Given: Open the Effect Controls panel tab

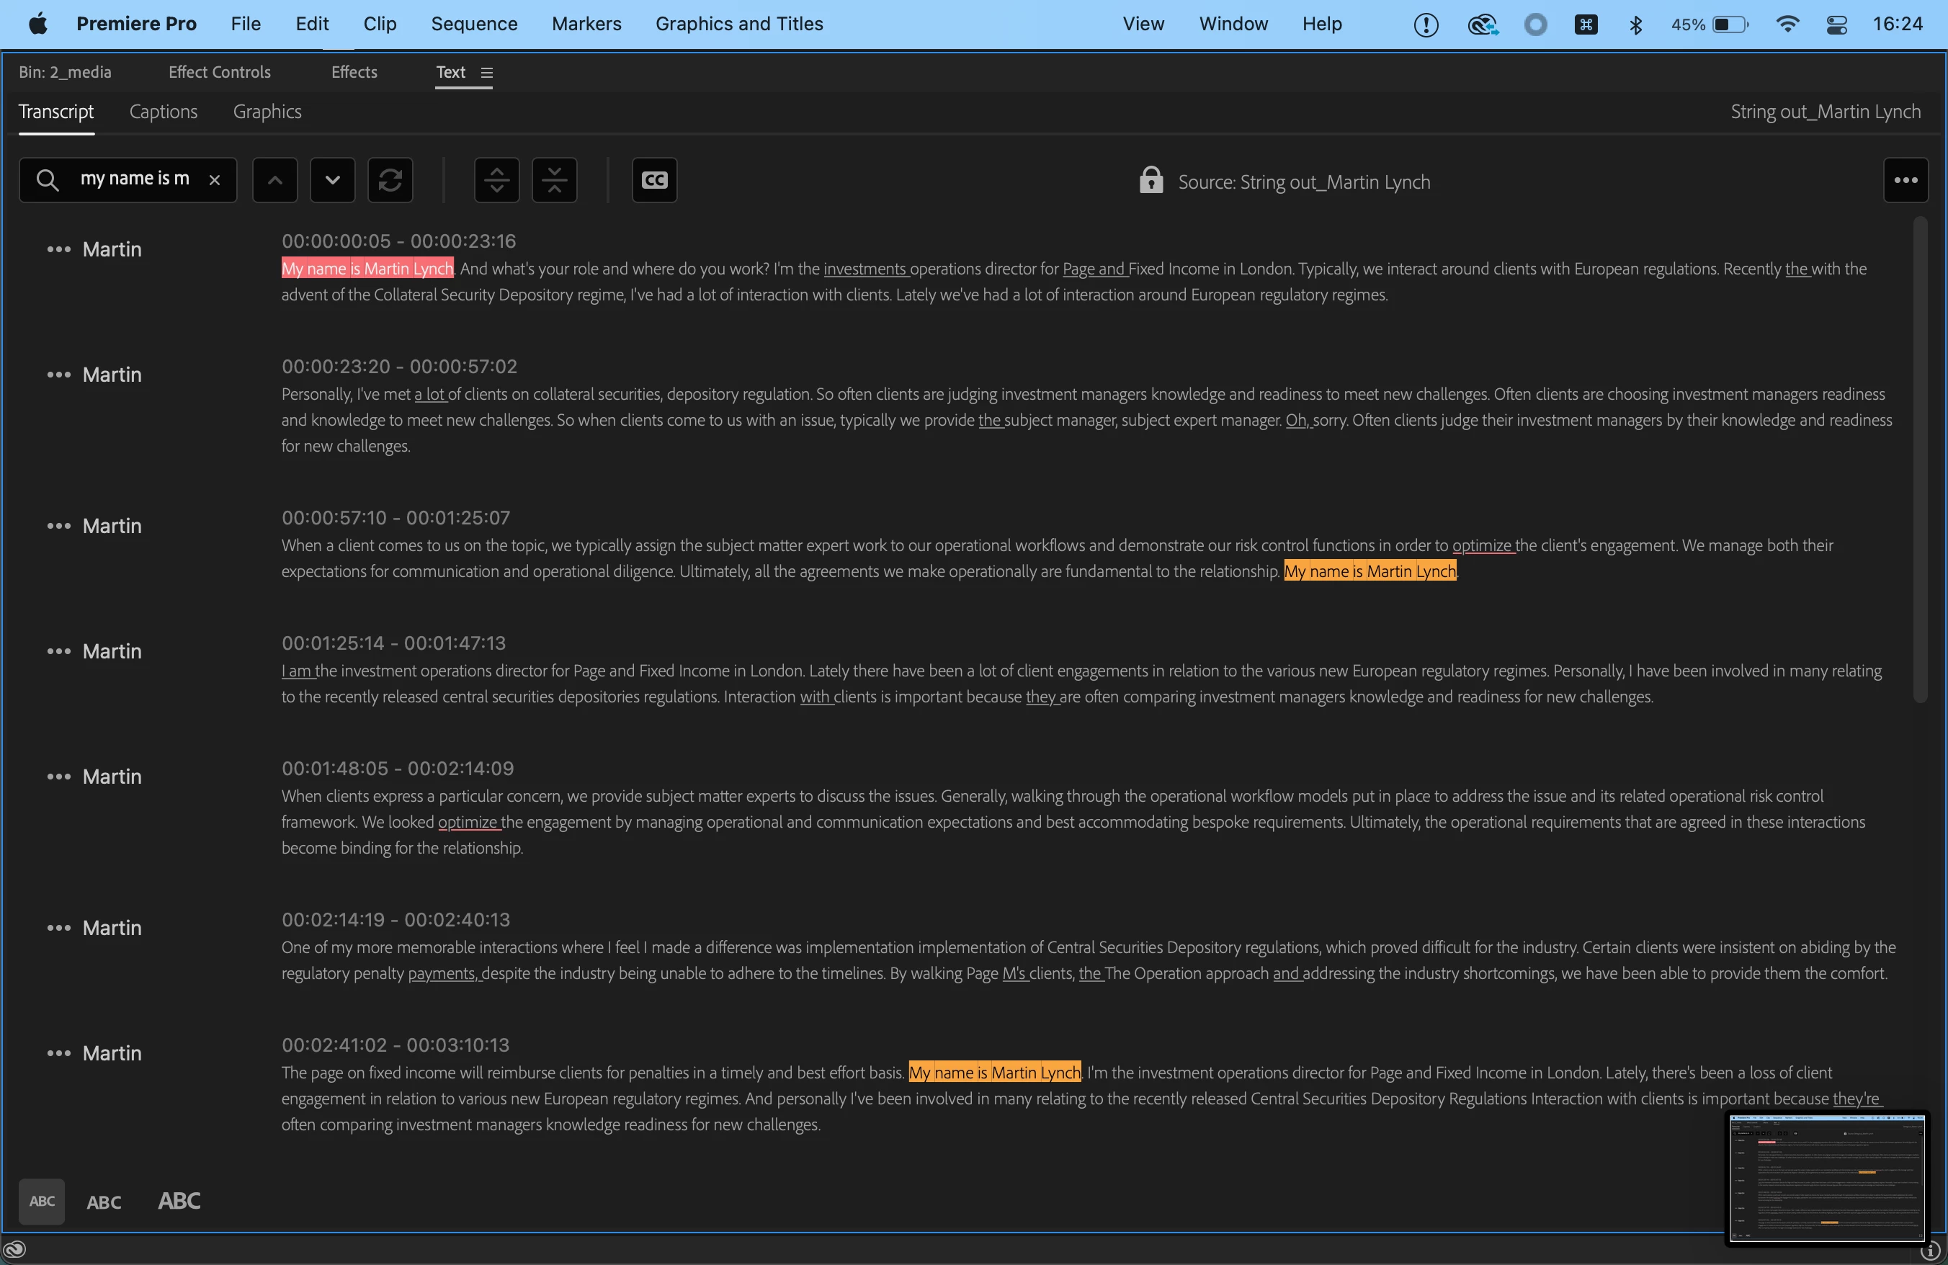Looking at the screenshot, I should [x=219, y=72].
